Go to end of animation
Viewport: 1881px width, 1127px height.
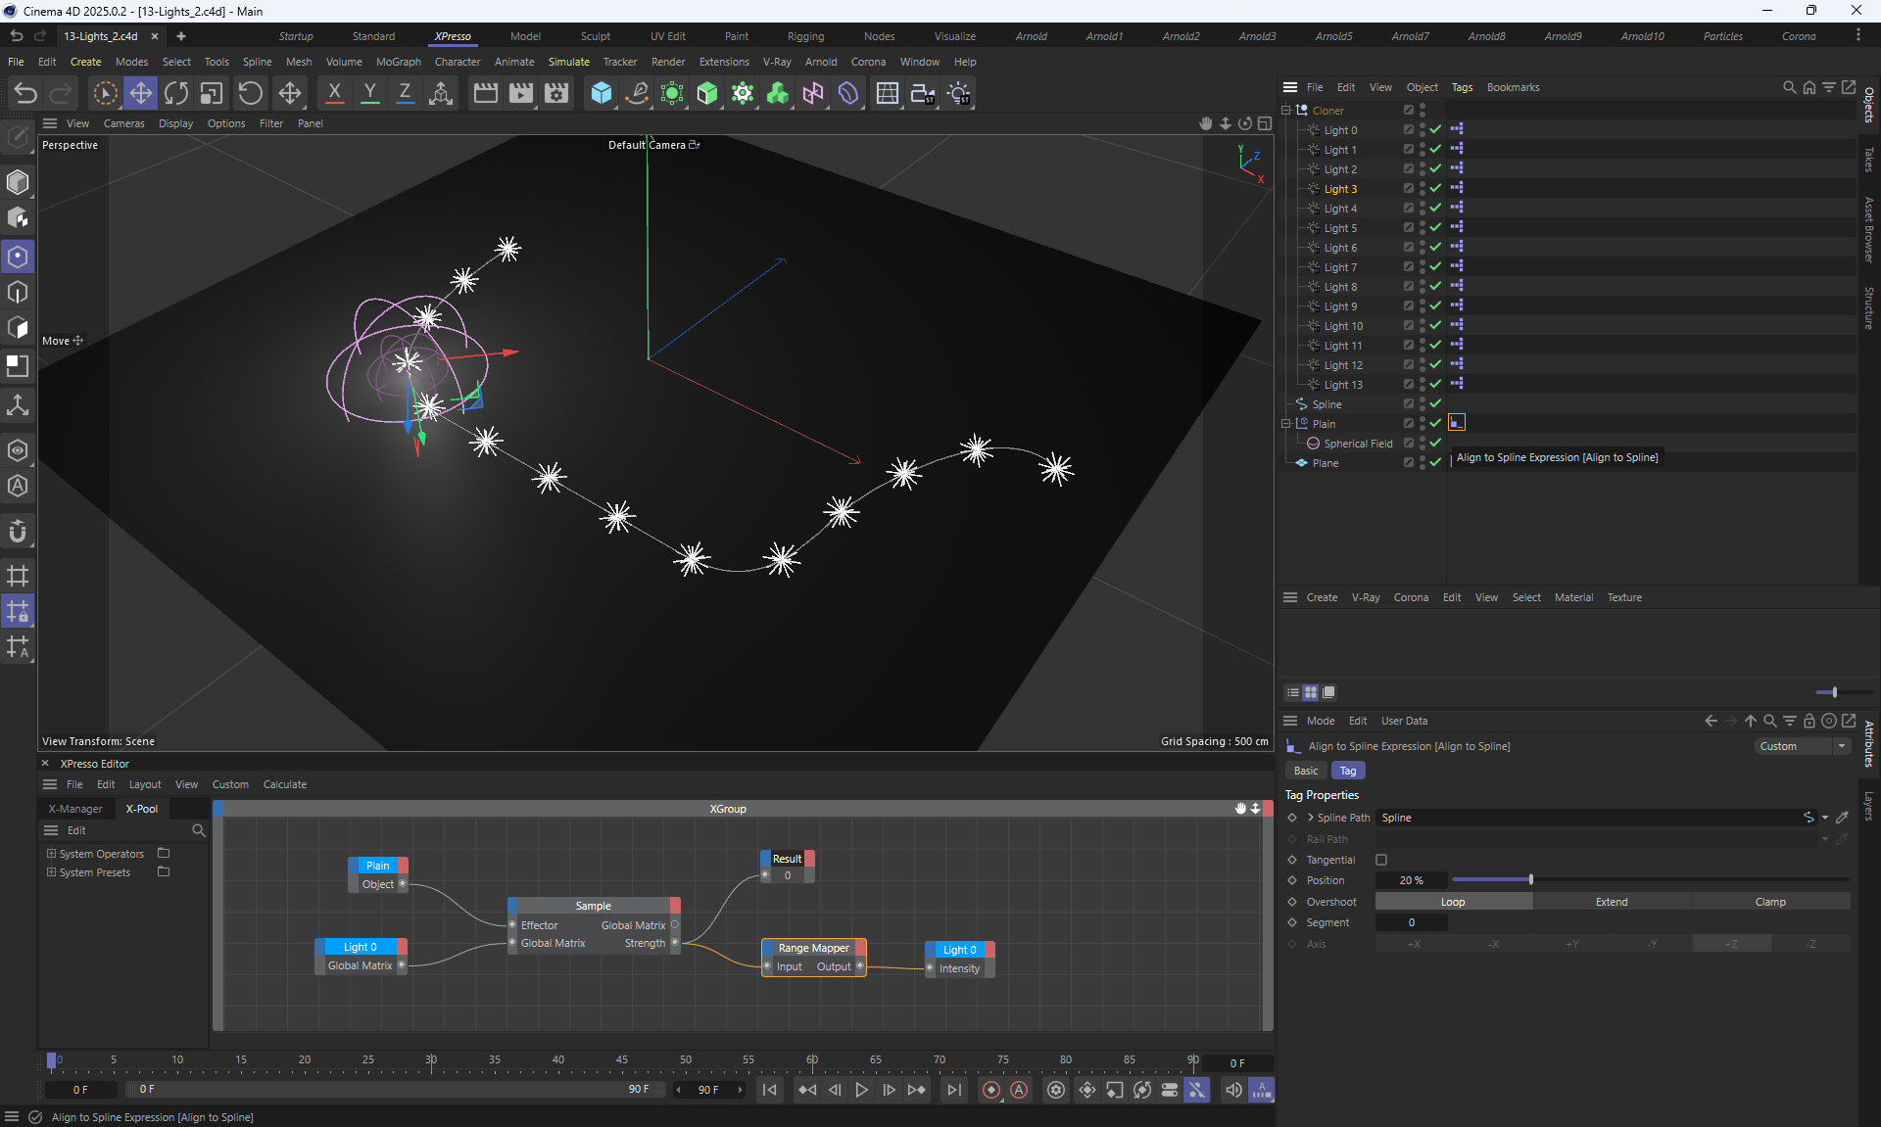[953, 1090]
